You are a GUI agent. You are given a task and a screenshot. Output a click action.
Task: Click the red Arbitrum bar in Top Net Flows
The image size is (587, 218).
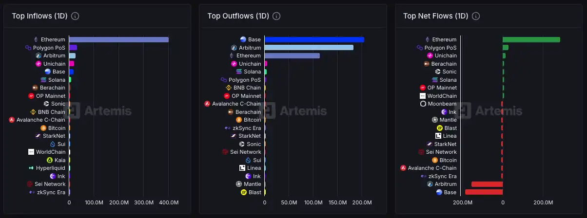[487, 184]
